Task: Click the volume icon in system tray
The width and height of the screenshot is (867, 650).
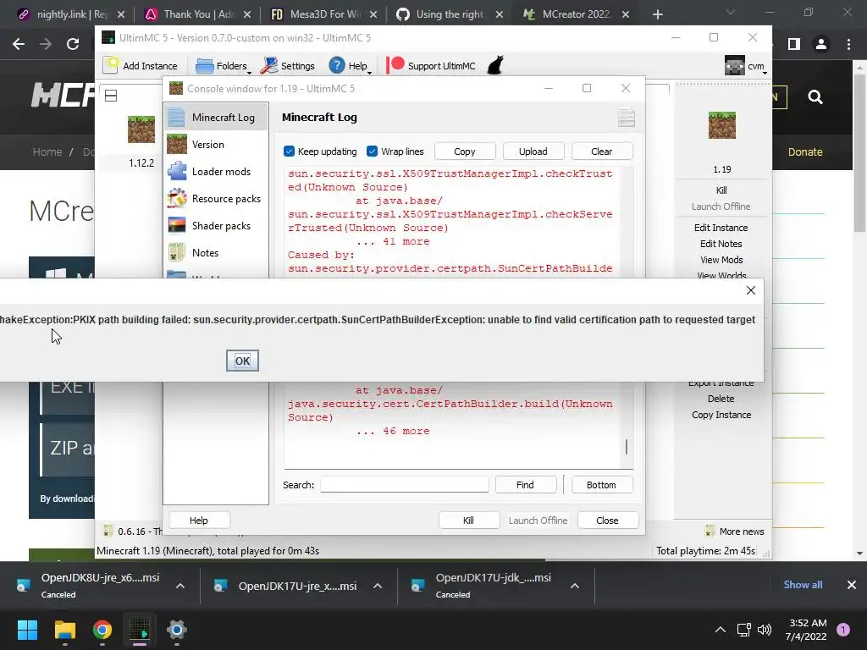Action: [765, 630]
